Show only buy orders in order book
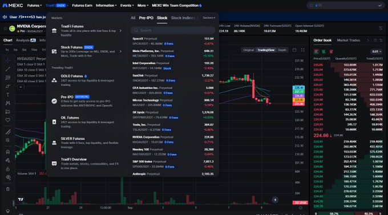 [x=324, y=51]
